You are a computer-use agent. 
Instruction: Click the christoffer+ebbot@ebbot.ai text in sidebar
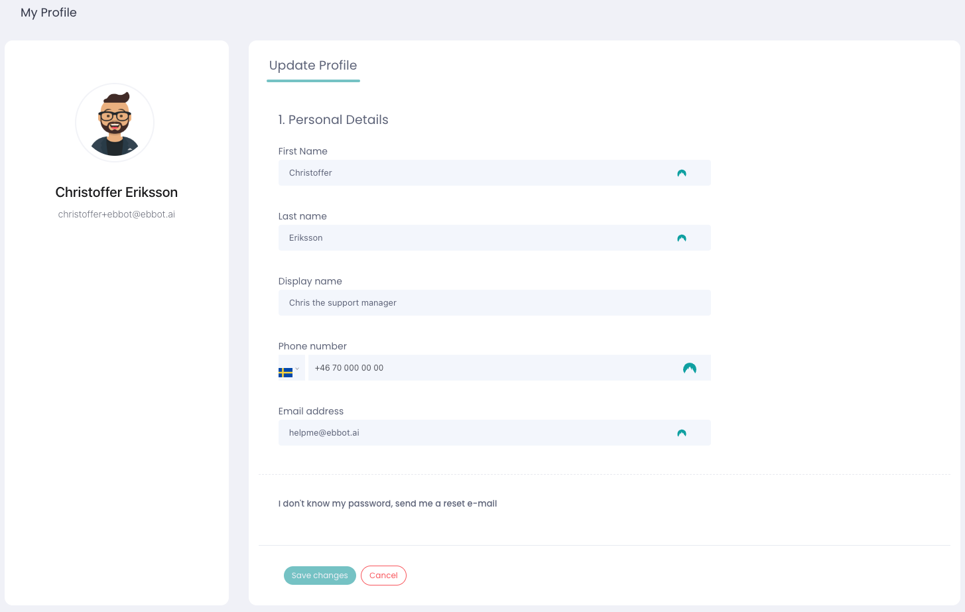click(x=117, y=214)
